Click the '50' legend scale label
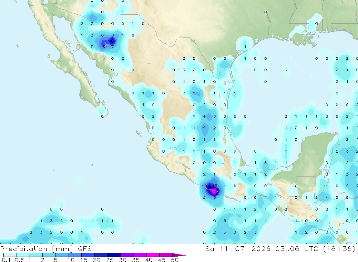The width and height of the screenshot is (358, 262). pos(175,260)
